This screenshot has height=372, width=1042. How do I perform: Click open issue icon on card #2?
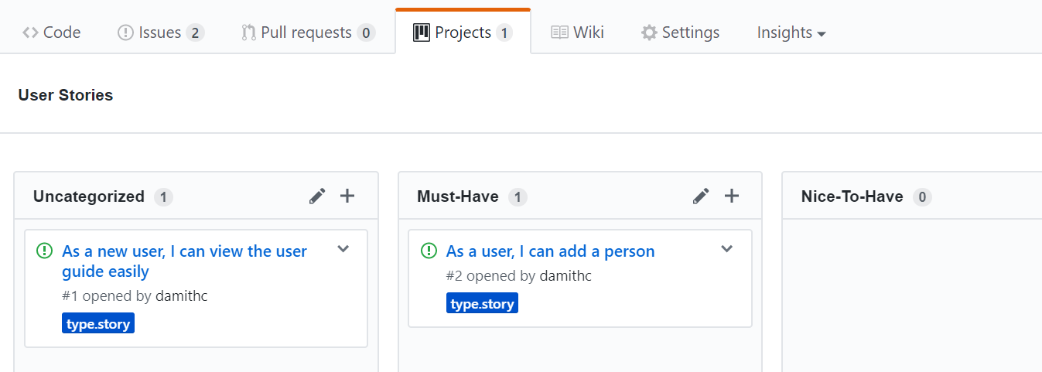coord(429,251)
